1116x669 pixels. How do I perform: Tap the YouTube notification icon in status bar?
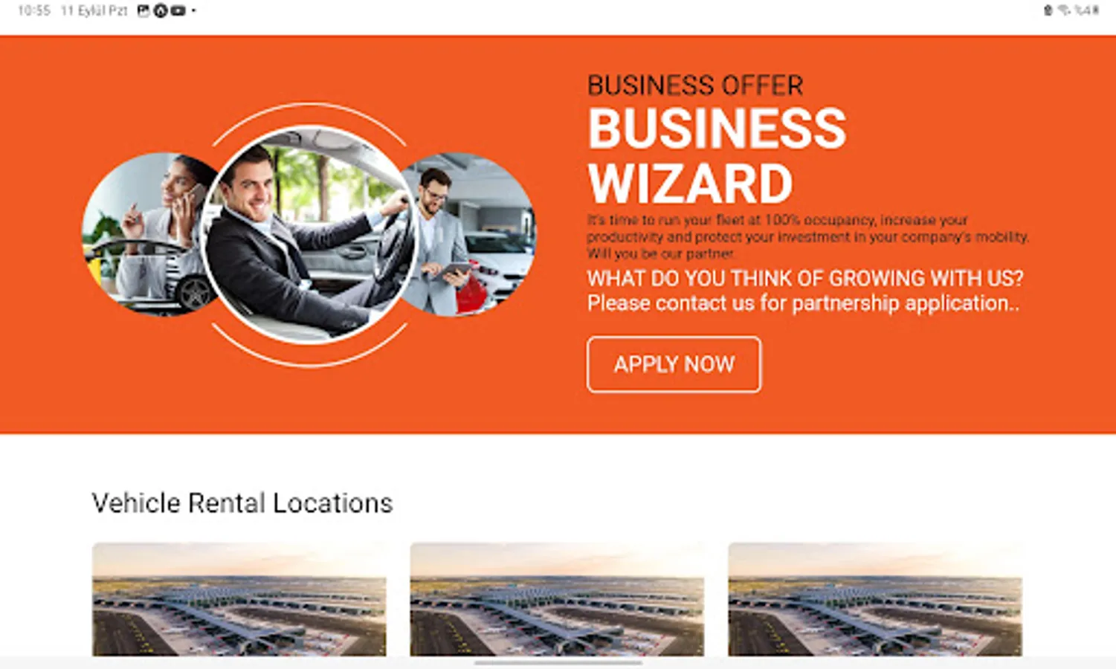pyautogui.click(x=178, y=10)
